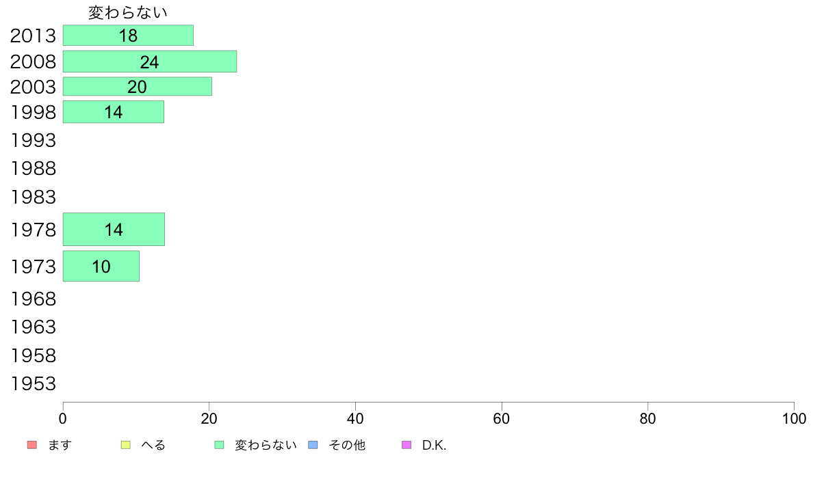
Task: Click the 変わらない heading above the bars
Action: 127,12
